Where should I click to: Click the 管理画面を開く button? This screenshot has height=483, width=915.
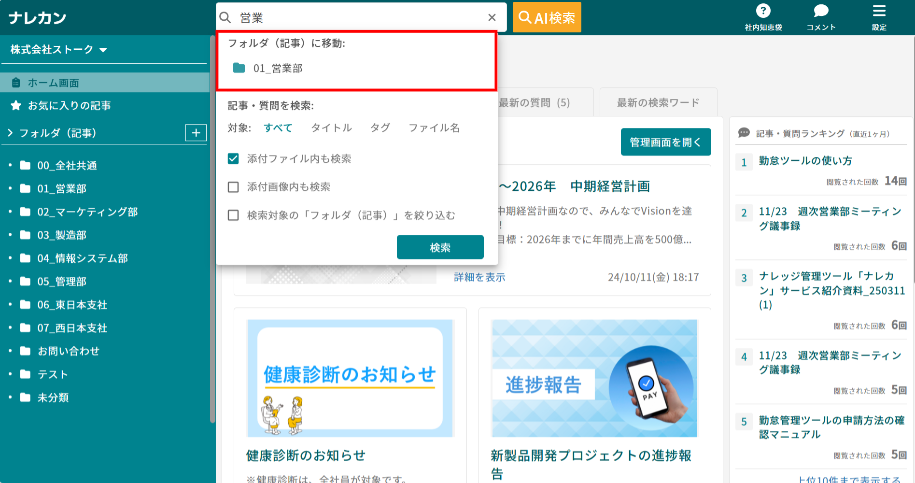665,142
